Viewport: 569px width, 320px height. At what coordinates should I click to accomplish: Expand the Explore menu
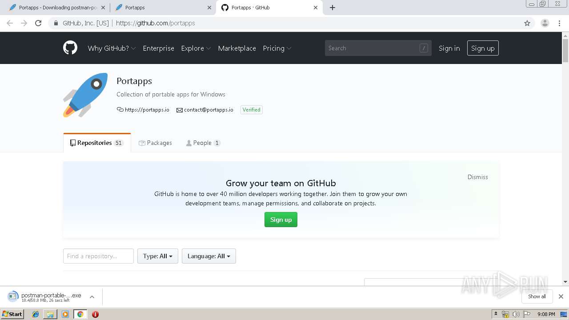(x=196, y=48)
